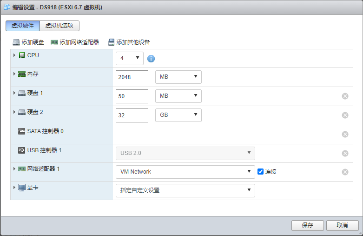The image size is (363, 236).
Task: Click the memory (内存) module icon
Action: 22,74
